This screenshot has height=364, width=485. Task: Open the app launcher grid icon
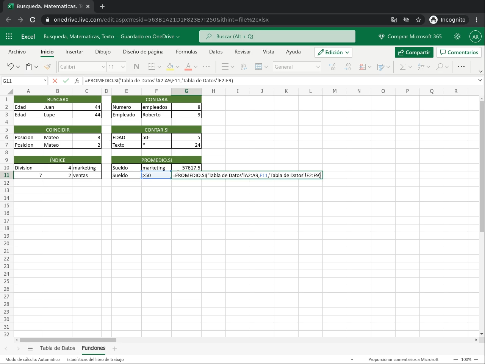pyautogui.click(x=9, y=36)
